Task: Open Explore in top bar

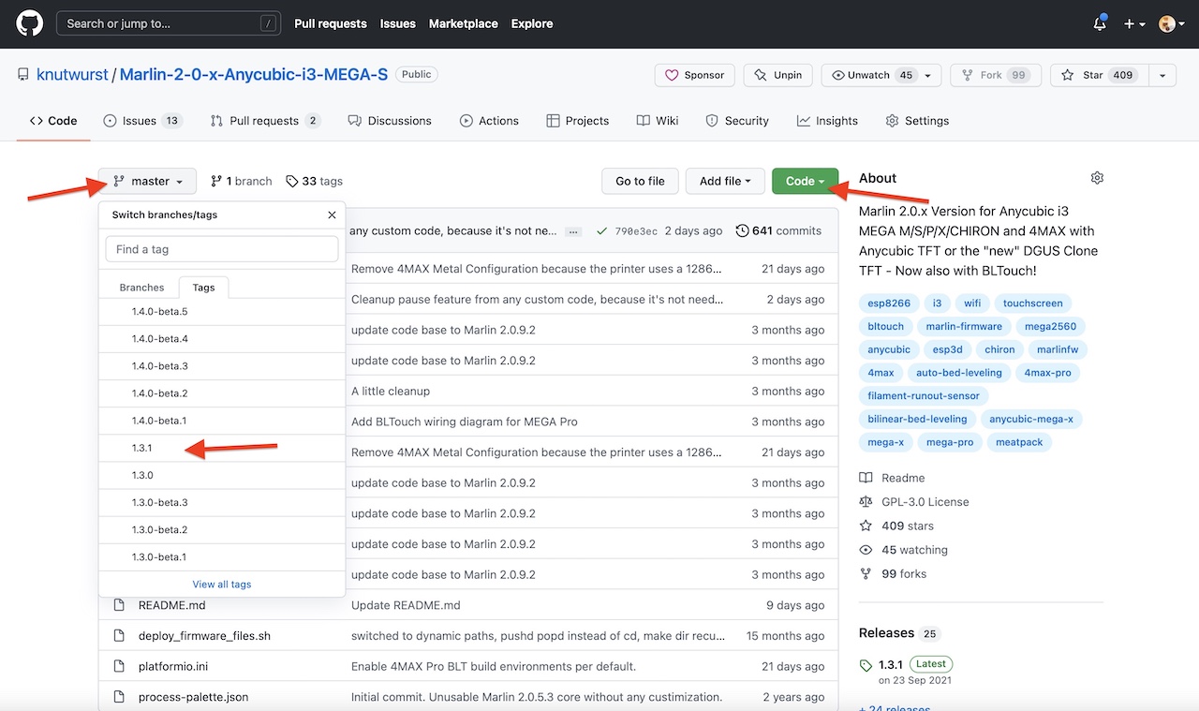Action: [532, 23]
